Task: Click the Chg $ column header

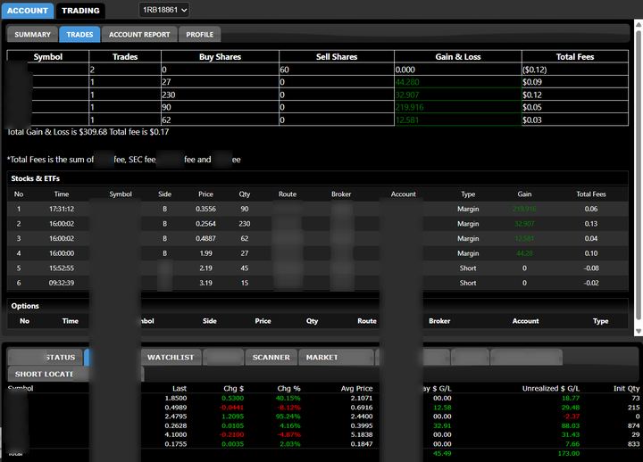Action: click(234, 388)
